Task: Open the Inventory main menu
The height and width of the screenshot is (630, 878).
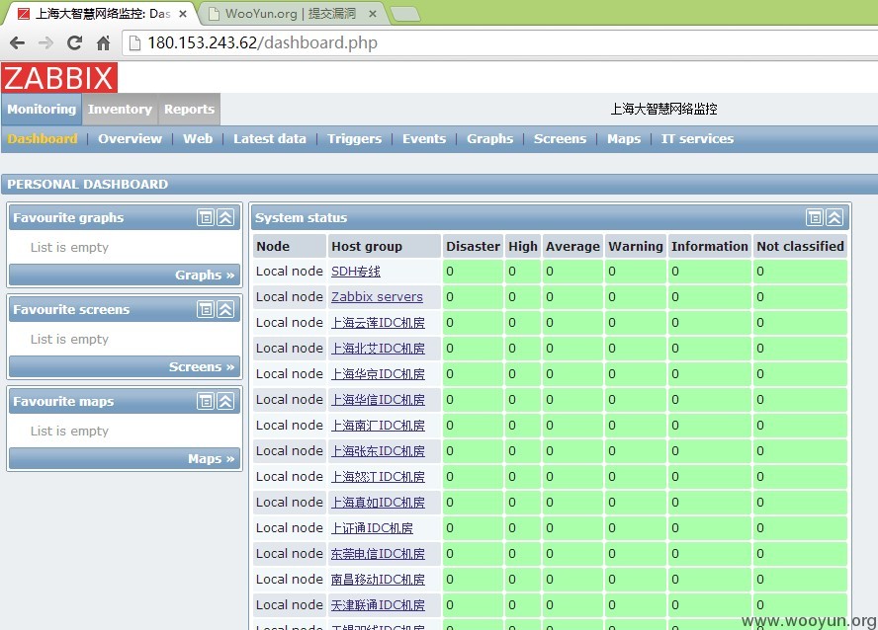Action: (120, 109)
